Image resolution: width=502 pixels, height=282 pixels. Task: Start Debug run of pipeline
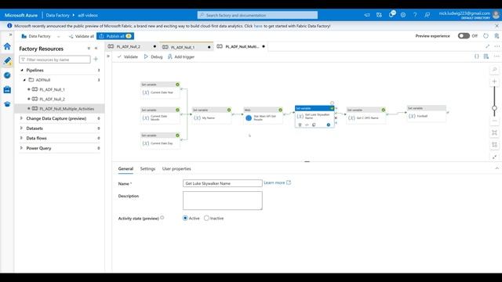click(x=154, y=56)
